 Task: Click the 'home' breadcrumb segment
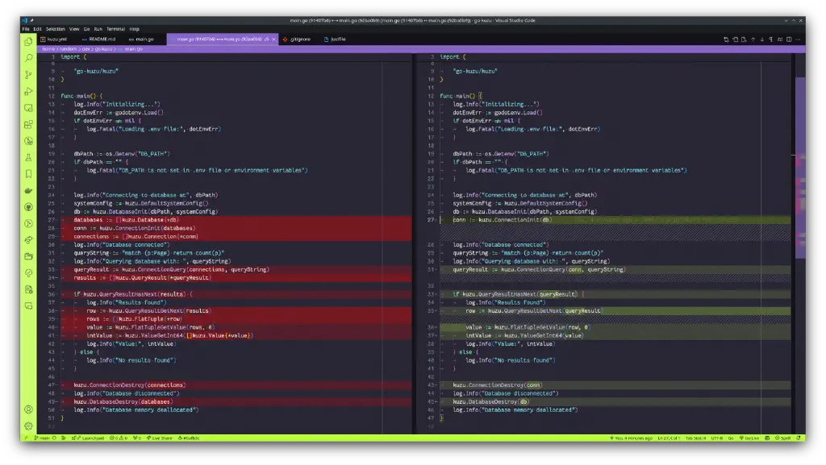click(x=48, y=49)
